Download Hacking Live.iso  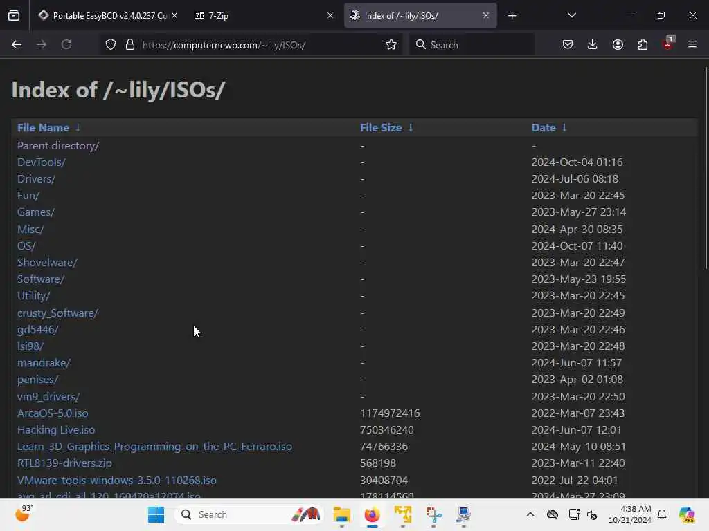(x=56, y=430)
